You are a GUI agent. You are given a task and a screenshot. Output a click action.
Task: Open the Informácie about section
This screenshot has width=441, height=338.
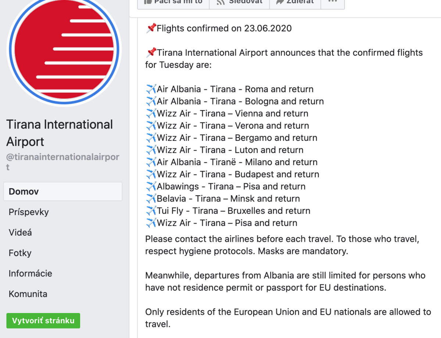[x=31, y=273]
